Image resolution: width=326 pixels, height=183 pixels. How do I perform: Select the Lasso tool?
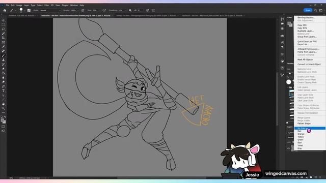(3, 29)
